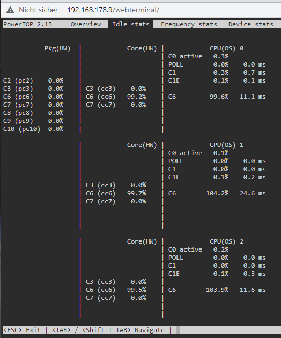Click the 11.1 ms duration value
The width and height of the screenshot is (281, 338).
coord(253,97)
